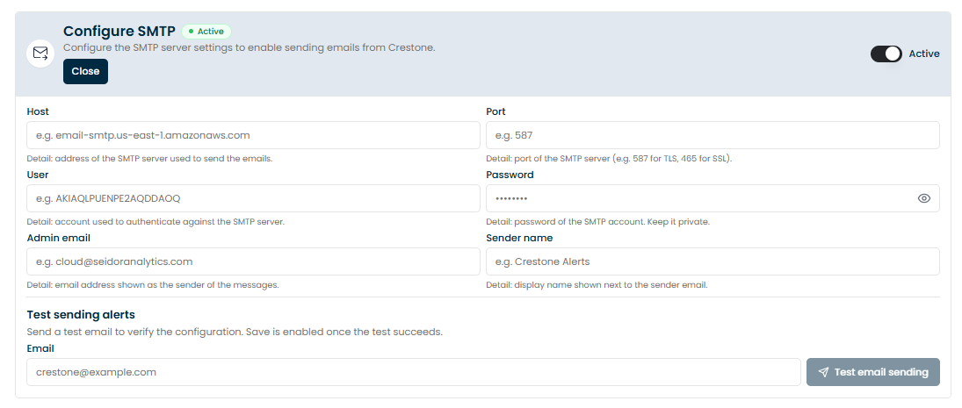
Task: Select the Admin email input
Action: 253,261
